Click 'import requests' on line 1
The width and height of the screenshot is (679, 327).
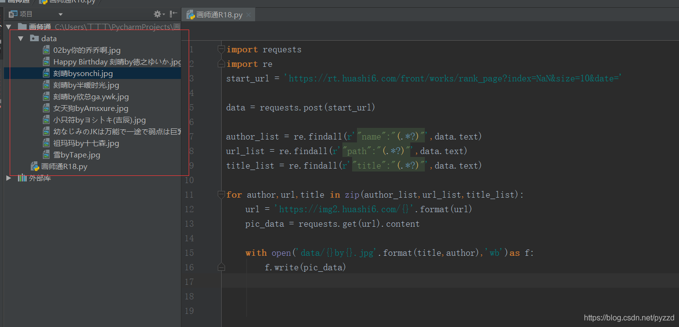click(264, 49)
